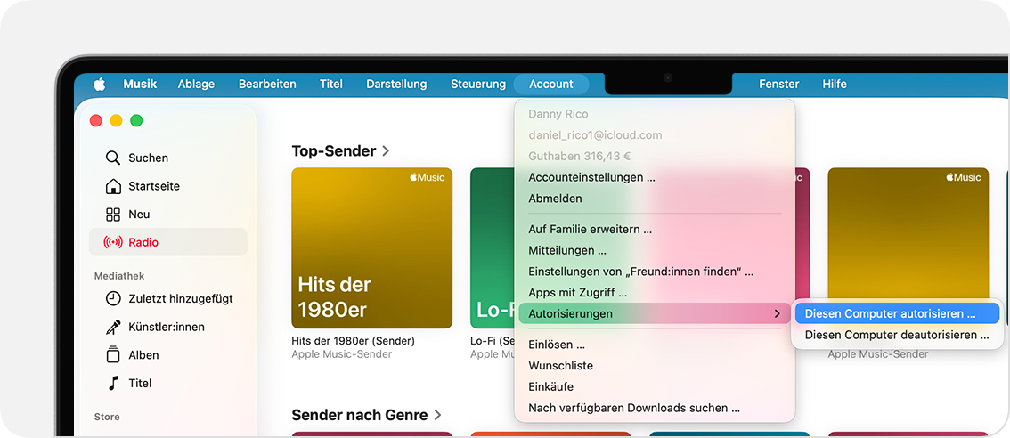This screenshot has height=438, width=1010.
Task: Open the Bearbeiten menu
Action: point(267,84)
